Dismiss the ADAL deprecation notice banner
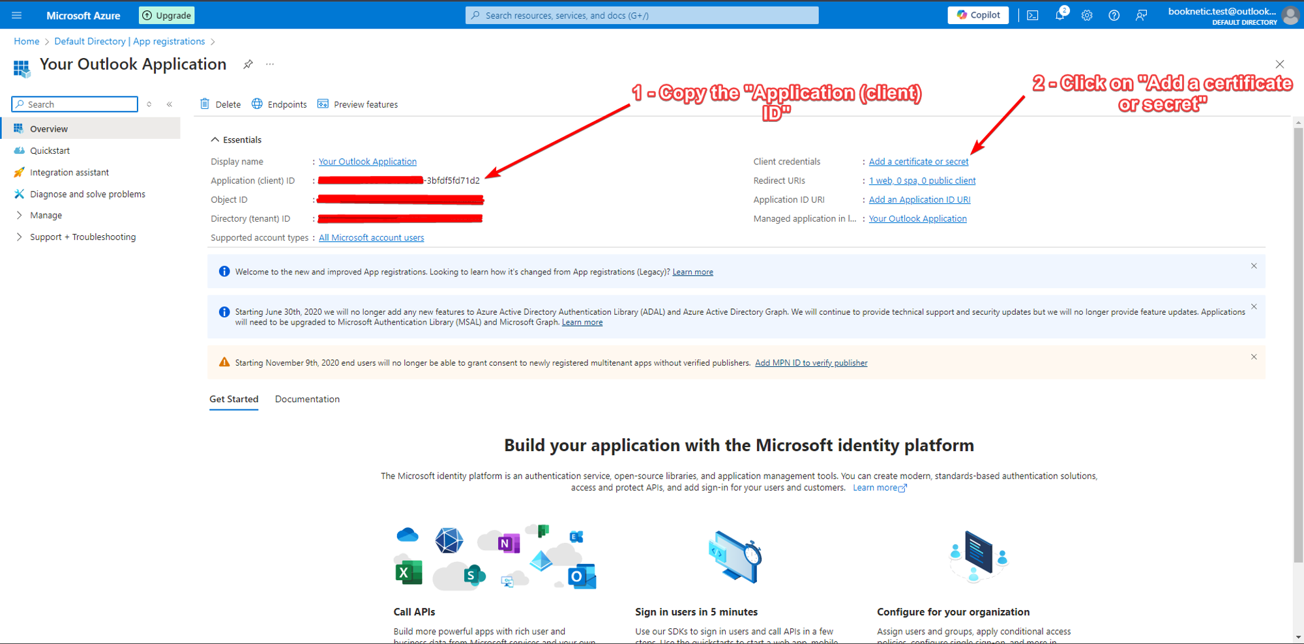Viewport: 1304px width, 644px height. point(1254,306)
